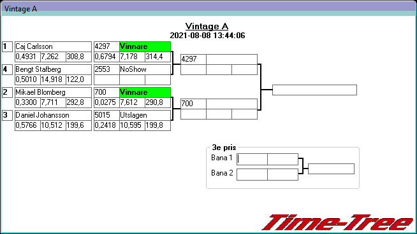Click the Bana 2 first input box
The width and height of the screenshot is (417, 234).
tap(252, 175)
